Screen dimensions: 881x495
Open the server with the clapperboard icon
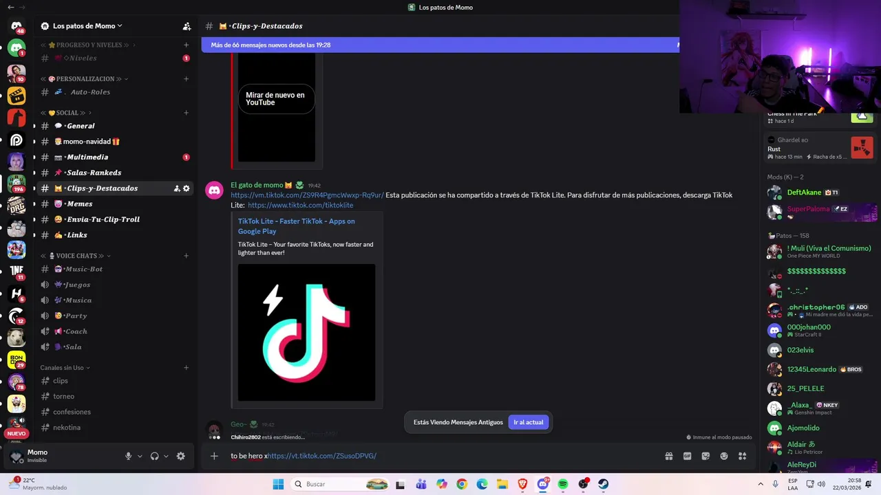[x=17, y=95]
